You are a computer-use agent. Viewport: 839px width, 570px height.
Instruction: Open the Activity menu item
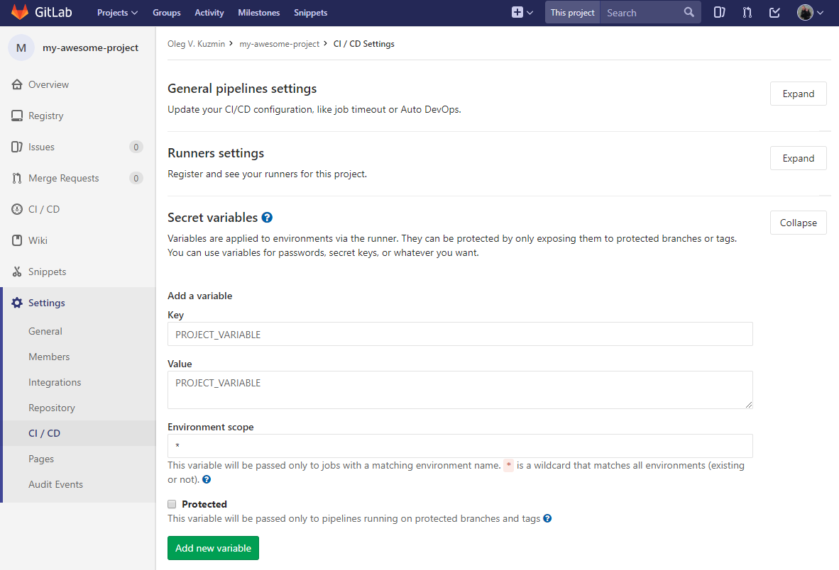(209, 12)
